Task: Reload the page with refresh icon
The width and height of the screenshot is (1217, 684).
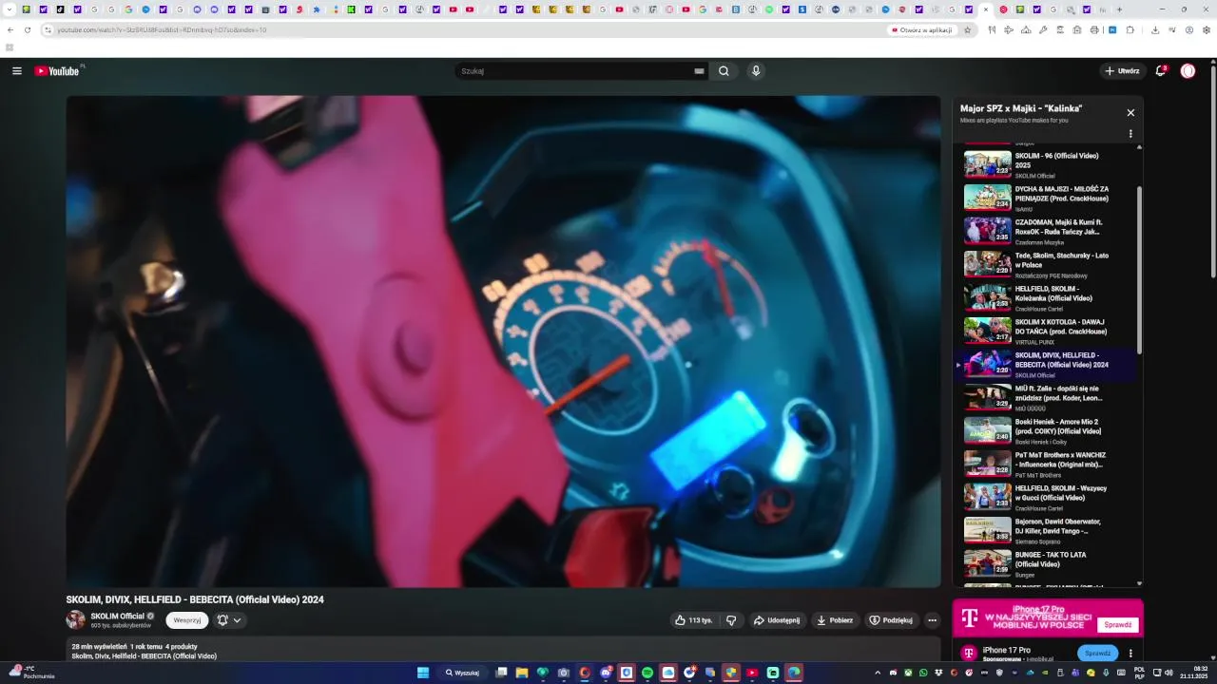Action: (x=28, y=30)
